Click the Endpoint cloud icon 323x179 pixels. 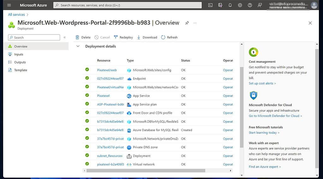coord(129,79)
